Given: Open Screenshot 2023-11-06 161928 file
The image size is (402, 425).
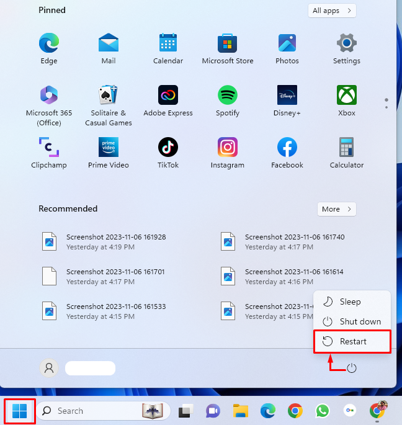Looking at the screenshot, I should pyautogui.click(x=116, y=241).
